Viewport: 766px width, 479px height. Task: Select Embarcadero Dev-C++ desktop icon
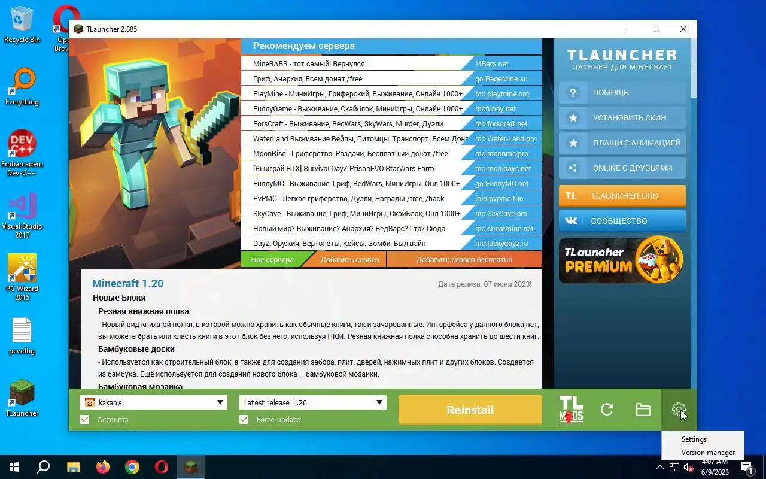(22, 153)
